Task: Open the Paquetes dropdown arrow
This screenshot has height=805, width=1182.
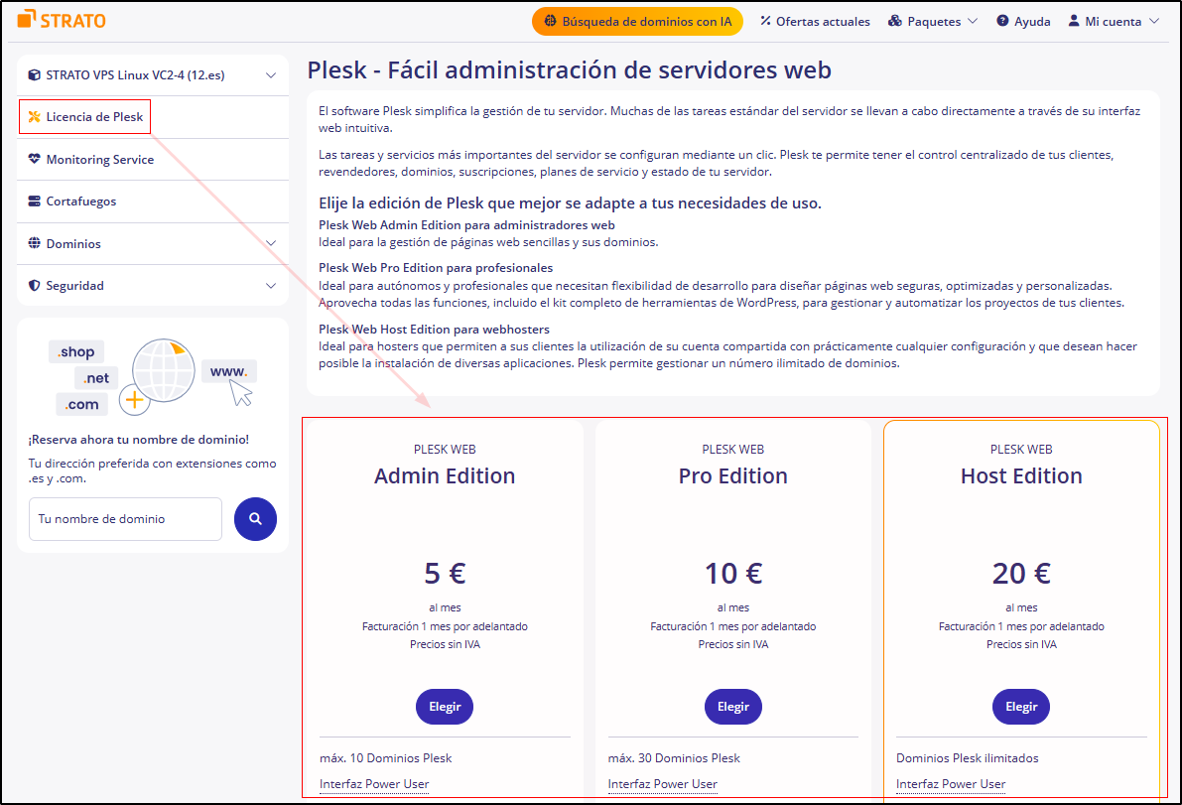Action: (x=973, y=21)
